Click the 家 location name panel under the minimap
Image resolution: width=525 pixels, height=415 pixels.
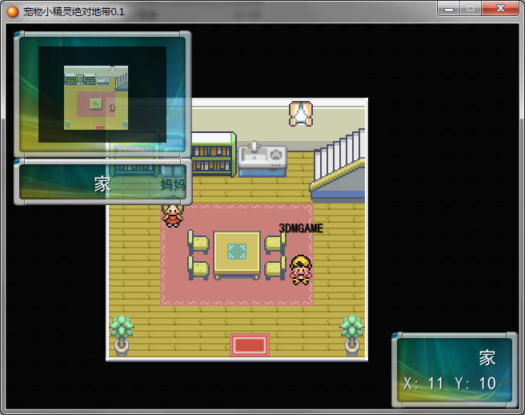click(x=102, y=182)
